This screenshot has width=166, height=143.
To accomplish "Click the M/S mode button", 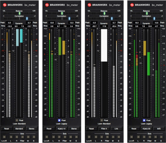I will coord(159,129).
